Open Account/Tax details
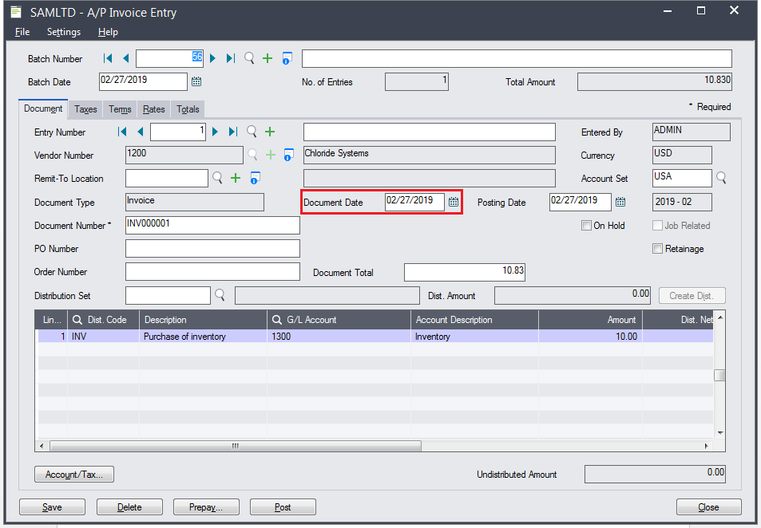Image resolution: width=761 pixels, height=528 pixels. 73,475
